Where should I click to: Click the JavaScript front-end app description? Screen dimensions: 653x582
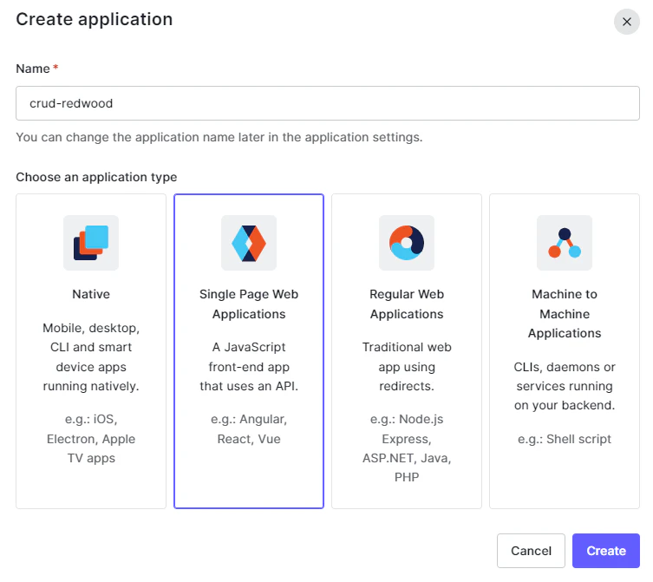point(249,367)
